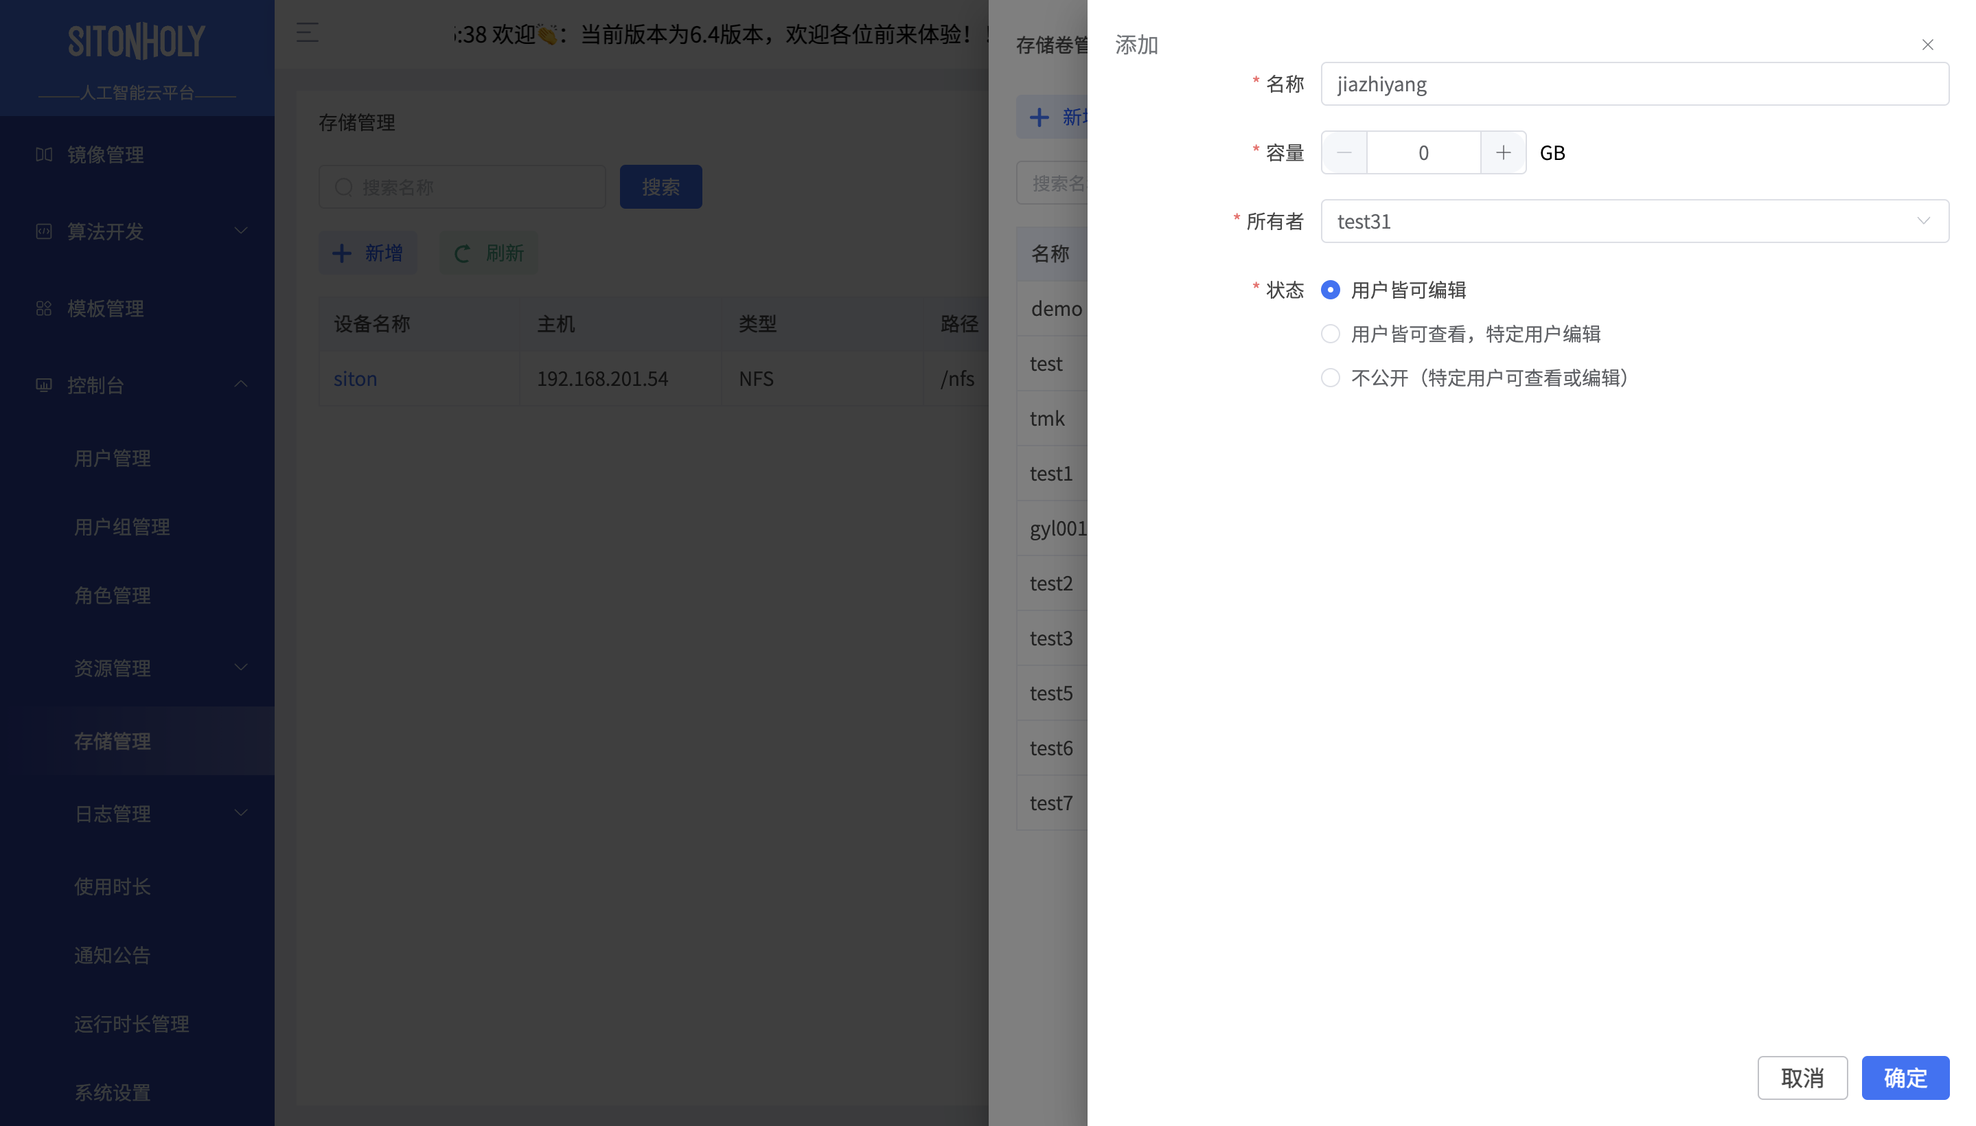Expand the 资源管理 submenu chevron
The image size is (1976, 1126).
click(x=240, y=667)
